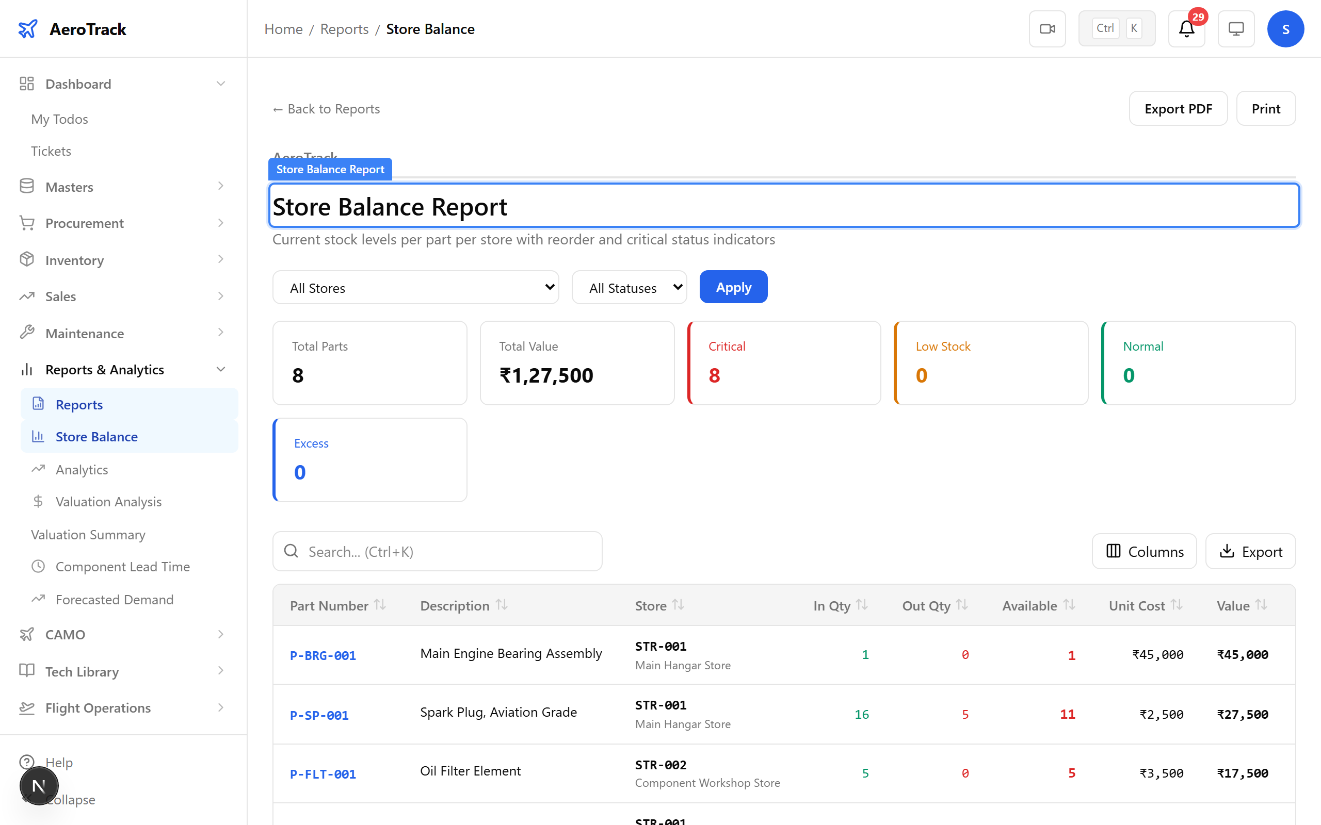Click the Tech Library book icon
Viewport: 1321px width, 825px height.
click(27, 671)
